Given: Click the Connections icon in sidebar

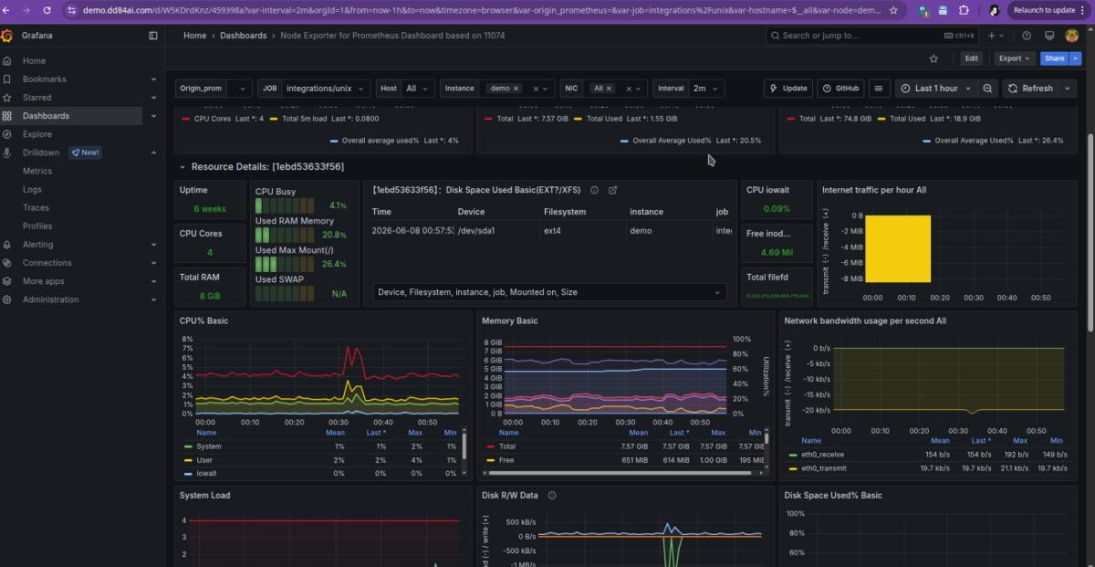Looking at the screenshot, I should pos(7,263).
